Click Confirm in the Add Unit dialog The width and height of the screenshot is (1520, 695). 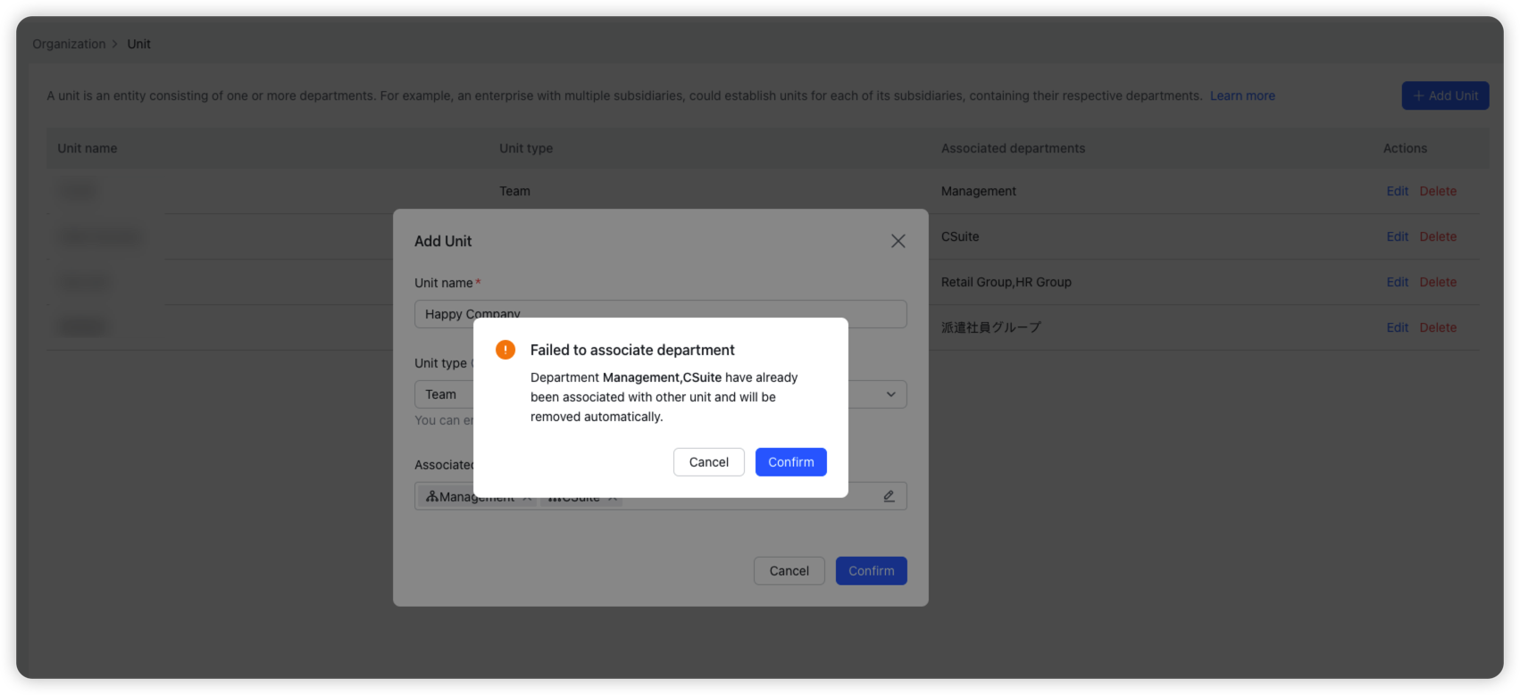point(872,571)
